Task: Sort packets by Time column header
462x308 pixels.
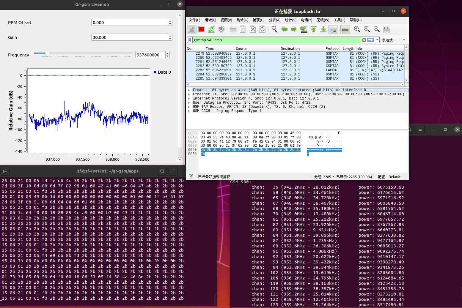Action: click(x=220, y=48)
